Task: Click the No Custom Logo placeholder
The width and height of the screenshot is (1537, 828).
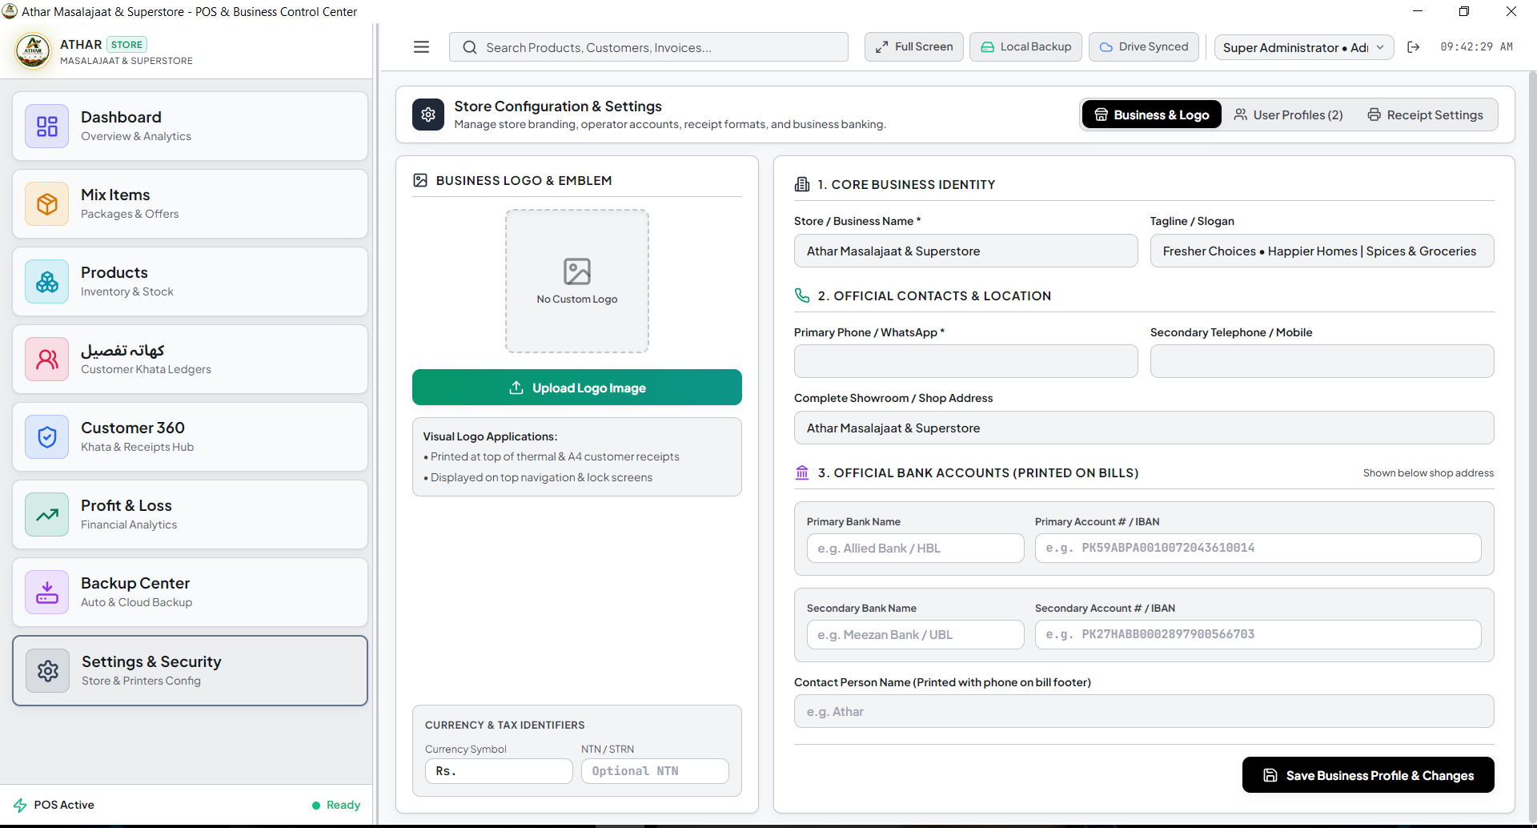Action: 577,281
